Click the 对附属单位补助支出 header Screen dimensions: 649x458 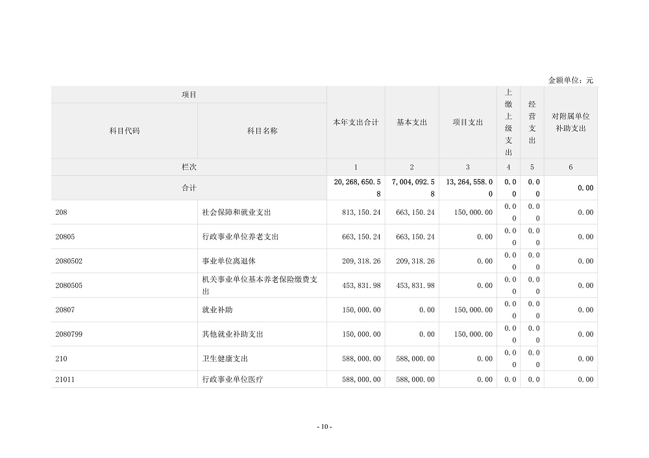tap(570, 122)
